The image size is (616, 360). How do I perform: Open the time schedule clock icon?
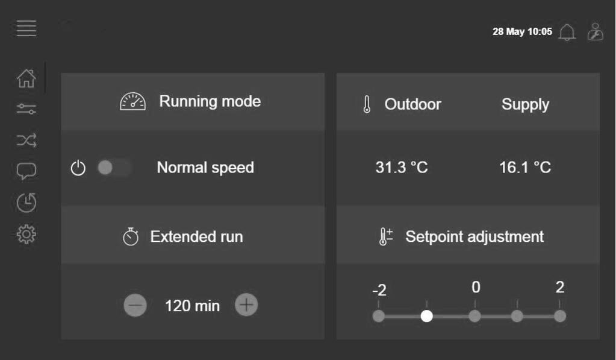point(26,203)
